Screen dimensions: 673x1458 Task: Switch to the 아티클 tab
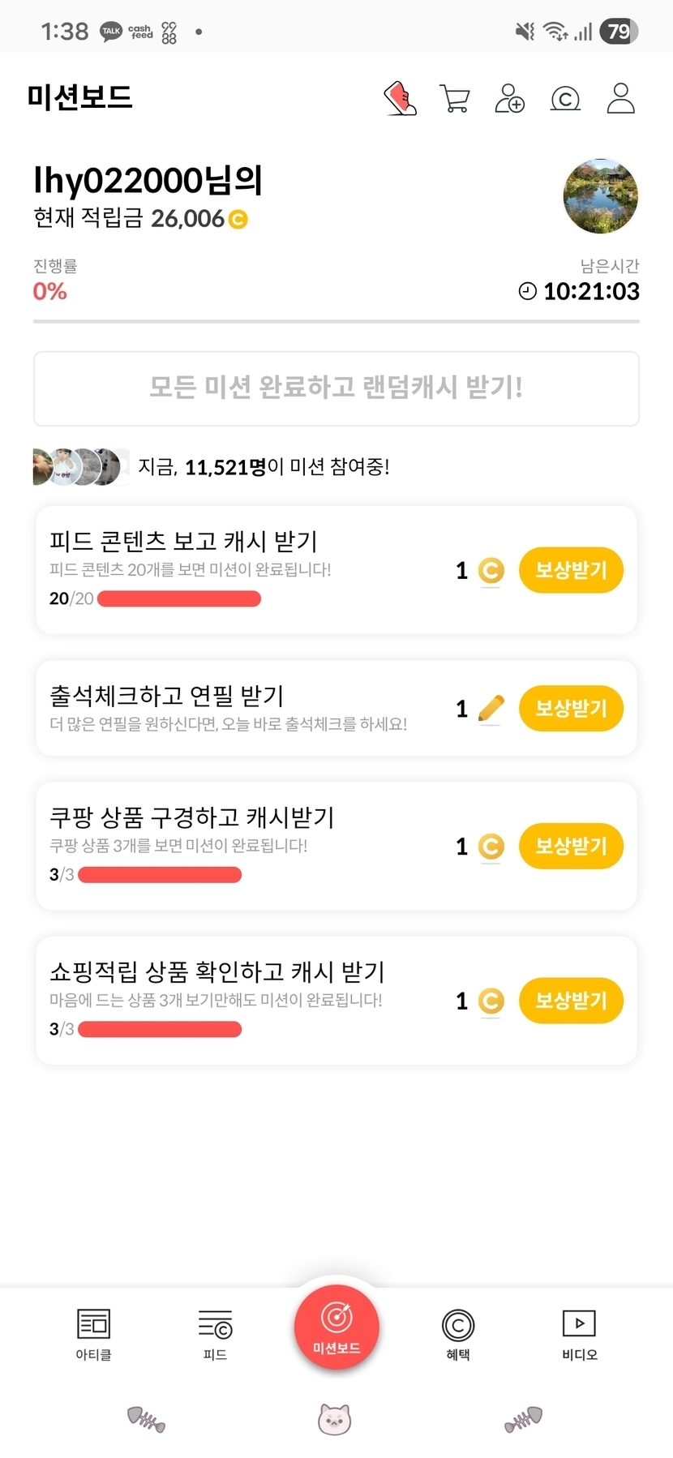[93, 1334]
